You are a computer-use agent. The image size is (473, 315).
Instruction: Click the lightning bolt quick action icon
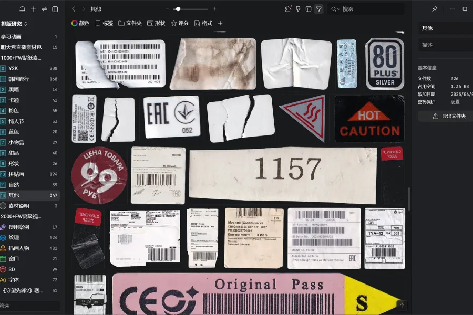tap(299, 9)
